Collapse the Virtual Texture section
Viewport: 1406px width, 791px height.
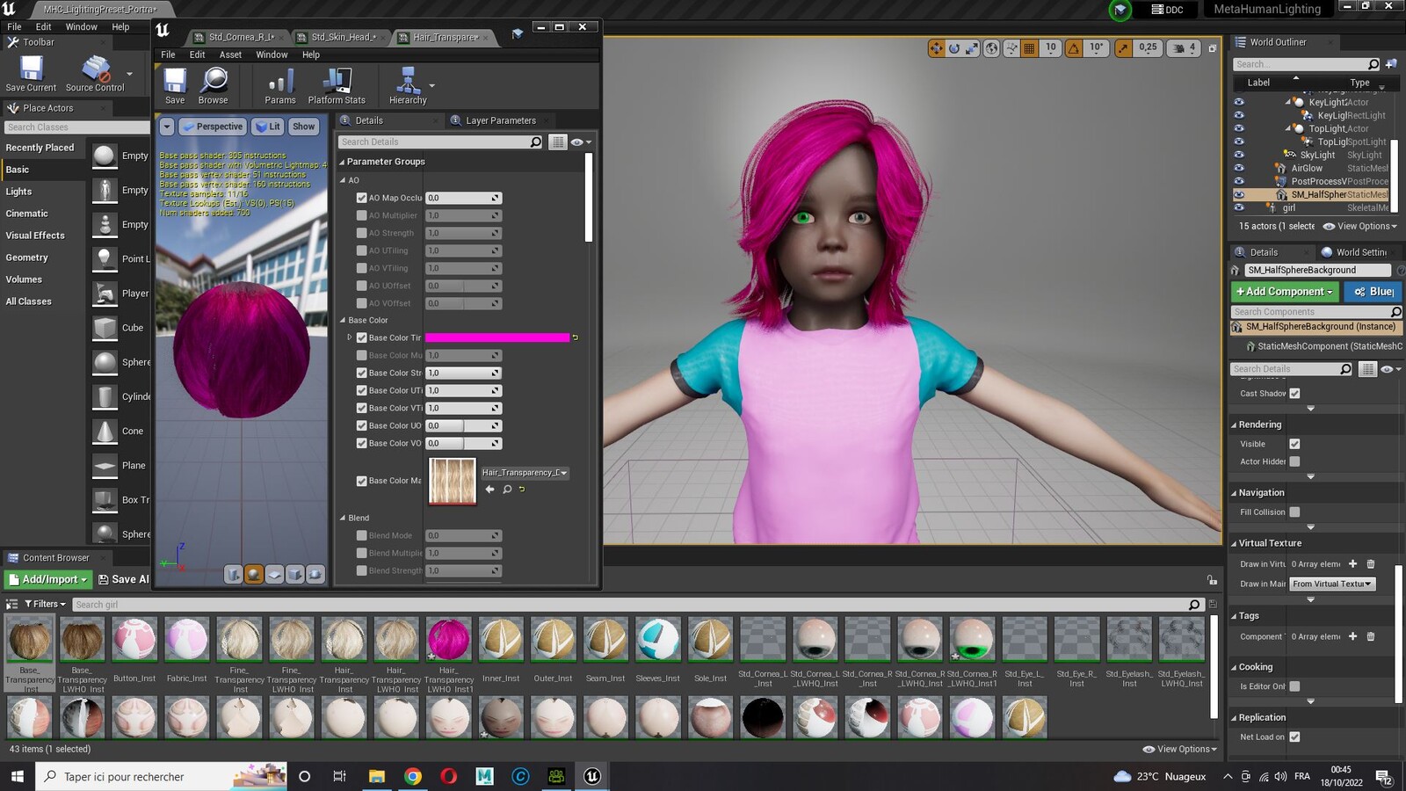coord(1234,544)
